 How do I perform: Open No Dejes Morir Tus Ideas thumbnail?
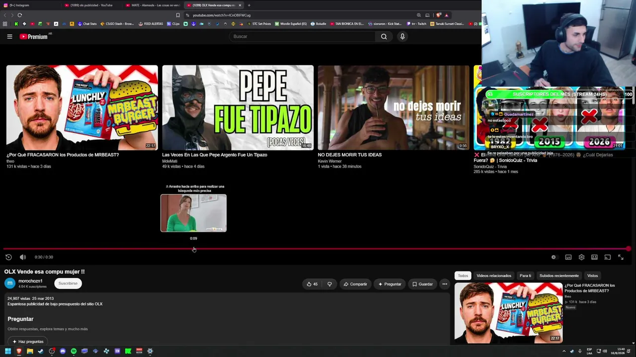394,108
